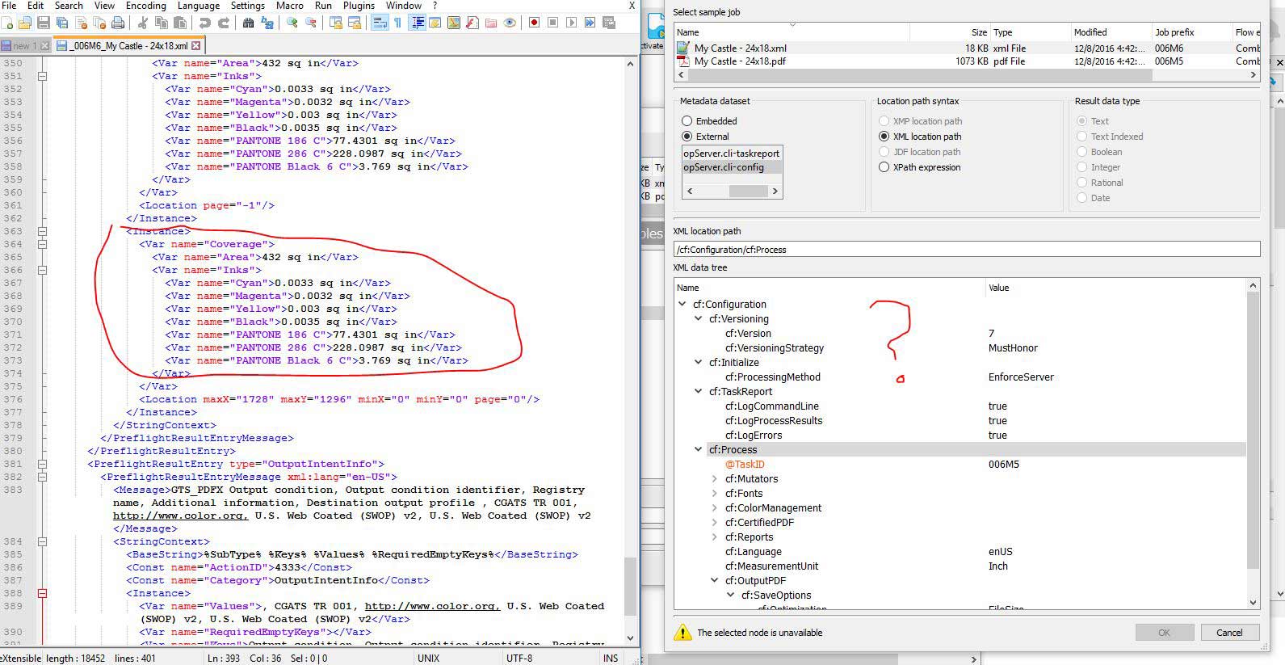
Task: Click the Zoom In magnifier icon
Action: point(292,23)
